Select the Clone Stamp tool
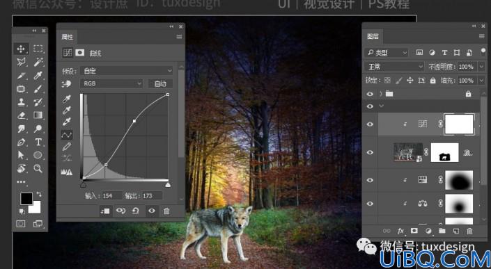This screenshot has width=491, height=269. point(21,102)
